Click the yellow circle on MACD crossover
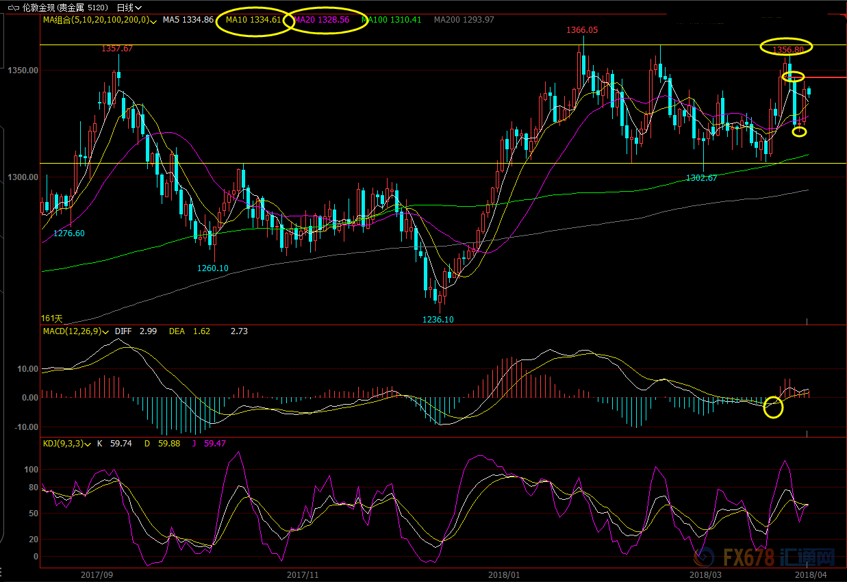 click(x=773, y=407)
